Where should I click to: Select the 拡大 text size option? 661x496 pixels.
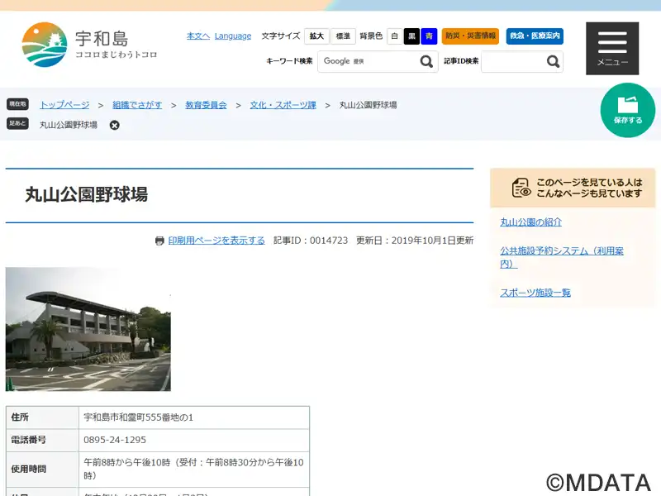tap(316, 36)
